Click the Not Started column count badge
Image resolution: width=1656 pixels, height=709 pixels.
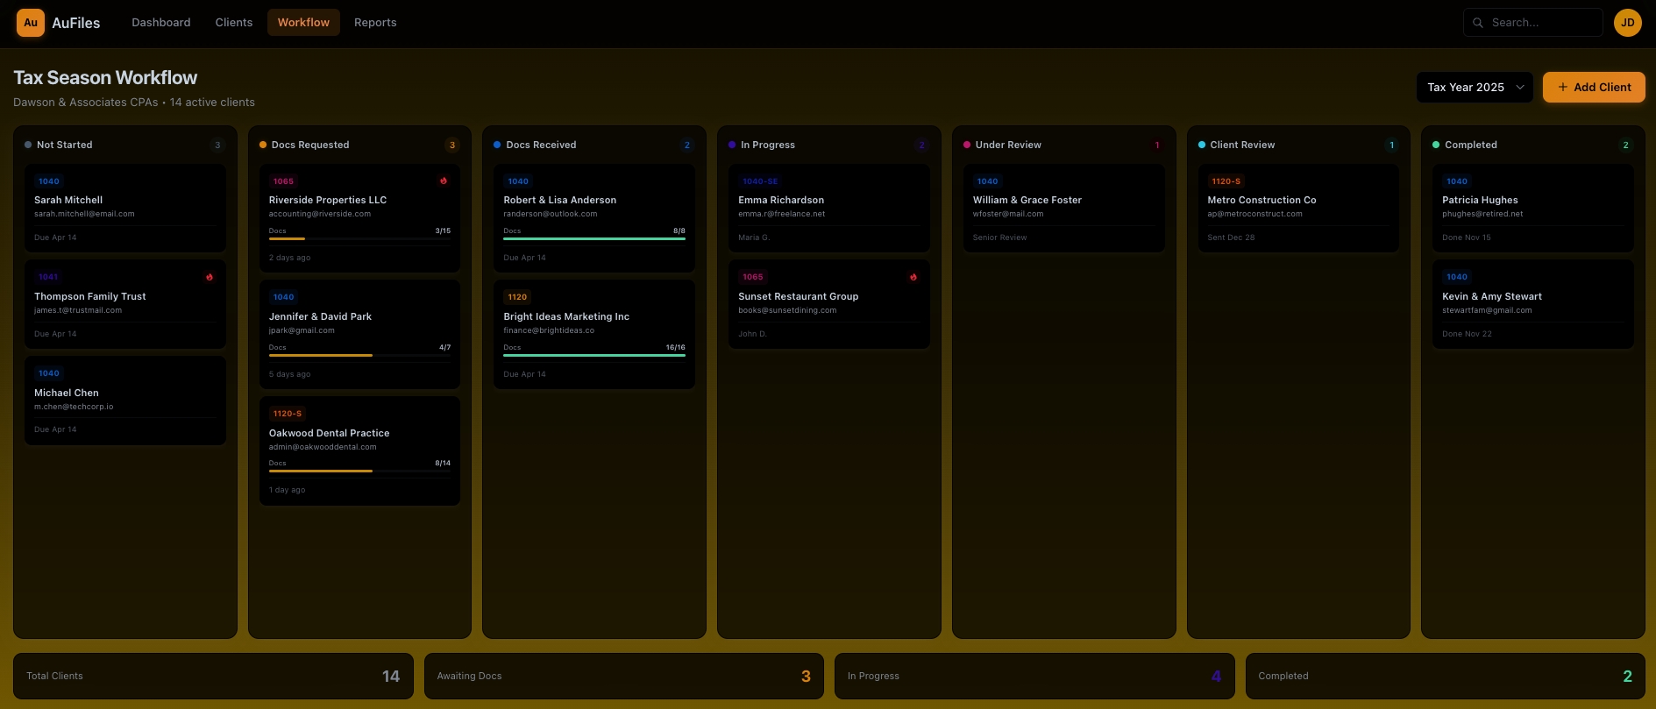click(217, 145)
